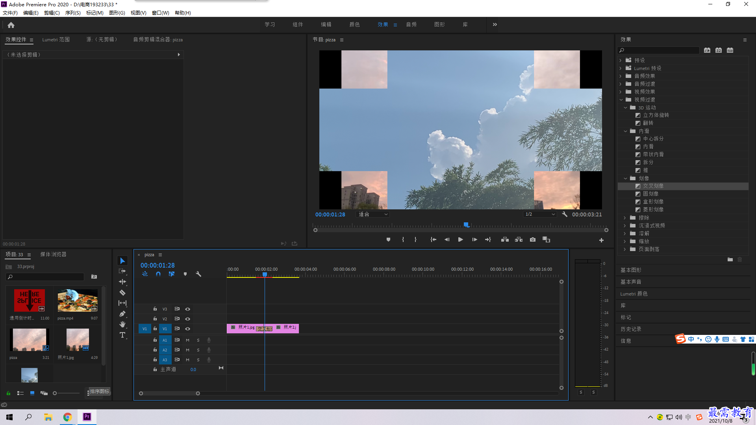Switch to the 颜色 workspace
This screenshot has width=756, height=425.
click(x=354, y=24)
